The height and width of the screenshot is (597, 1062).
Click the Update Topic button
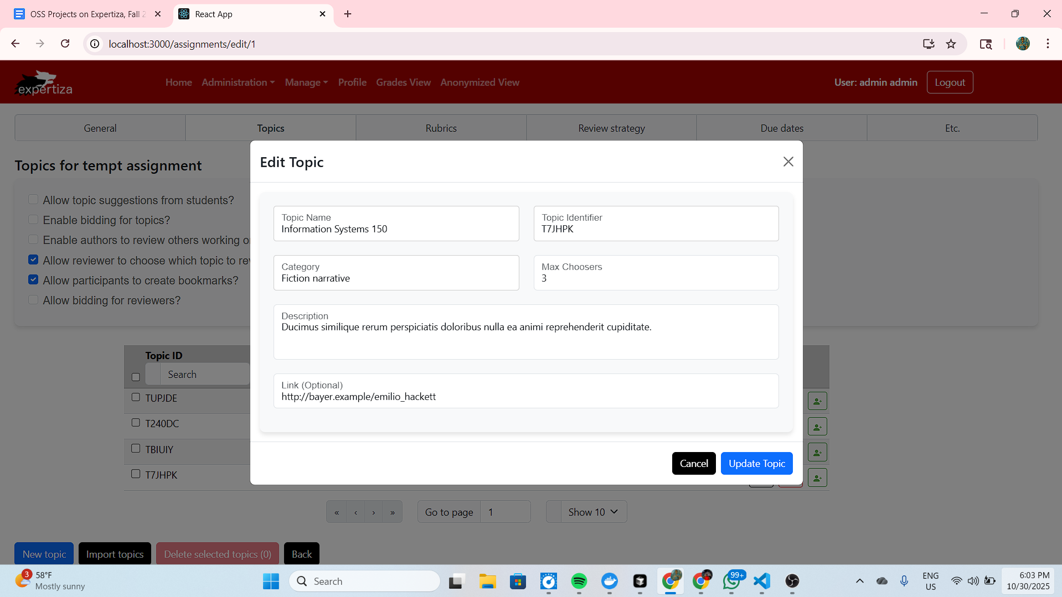[756, 464]
